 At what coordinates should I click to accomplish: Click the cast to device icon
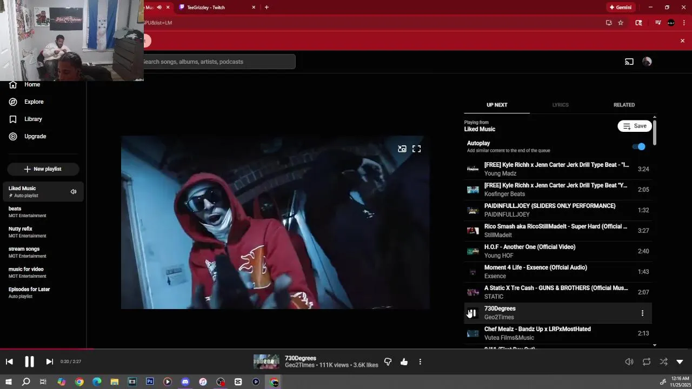[629, 62]
